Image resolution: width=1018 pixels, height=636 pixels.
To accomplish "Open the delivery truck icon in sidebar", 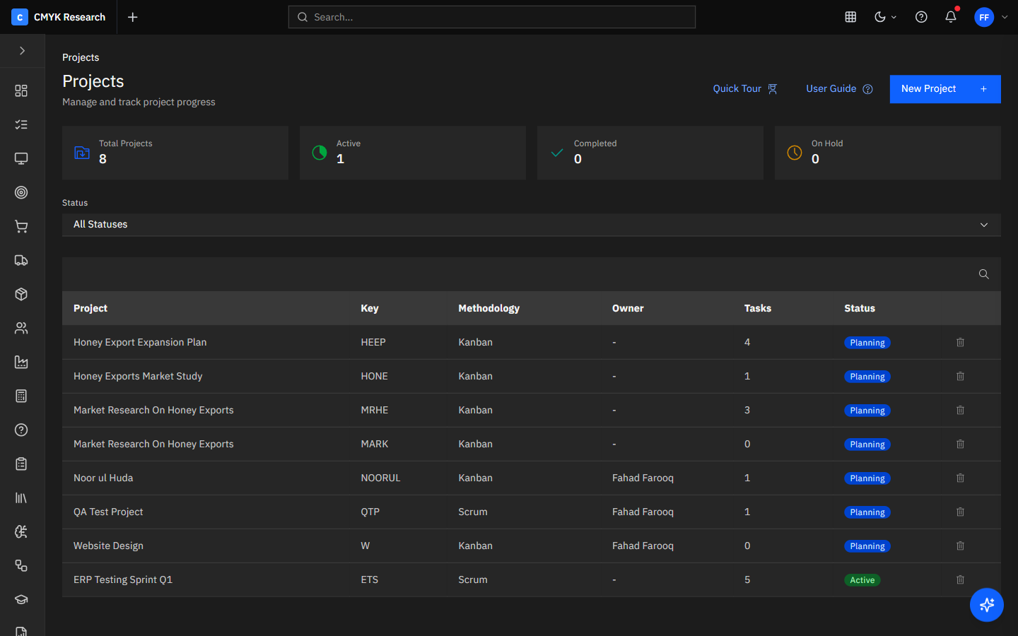I will pos(21,260).
